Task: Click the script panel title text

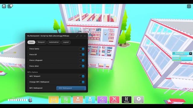Action: (48, 36)
